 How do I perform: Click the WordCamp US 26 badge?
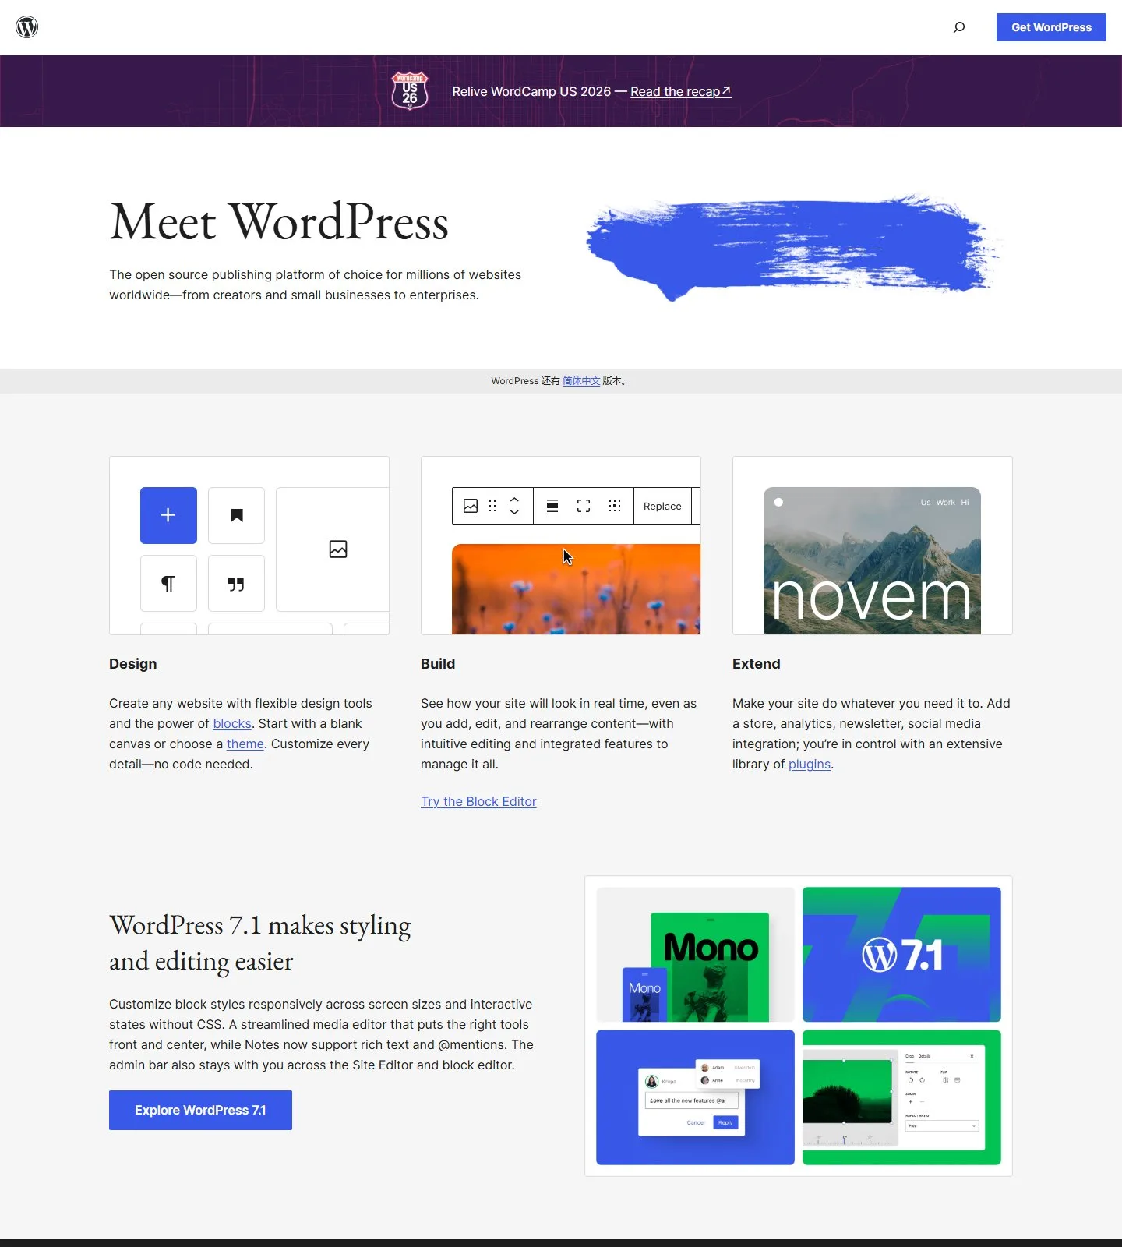(410, 90)
